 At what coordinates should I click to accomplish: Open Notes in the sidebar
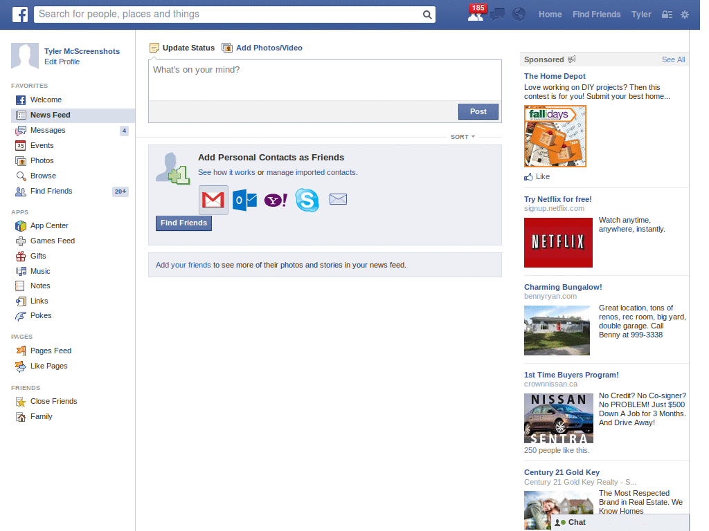click(39, 286)
